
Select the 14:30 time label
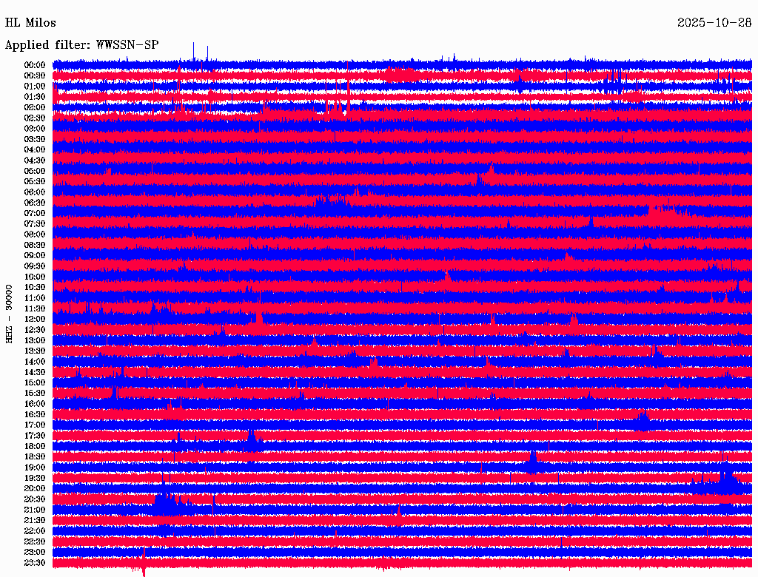tap(35, 373)
